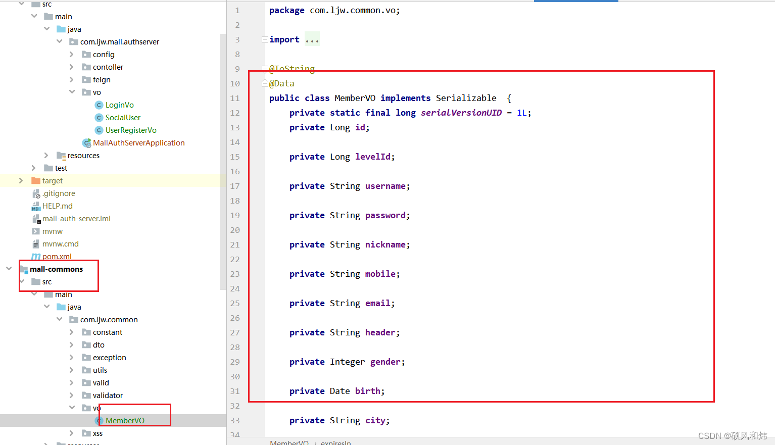The width and height of the screenshot is (775, 445).
Task: Collapse the com.ljw.common package node
Action: (x=59, y=319)
